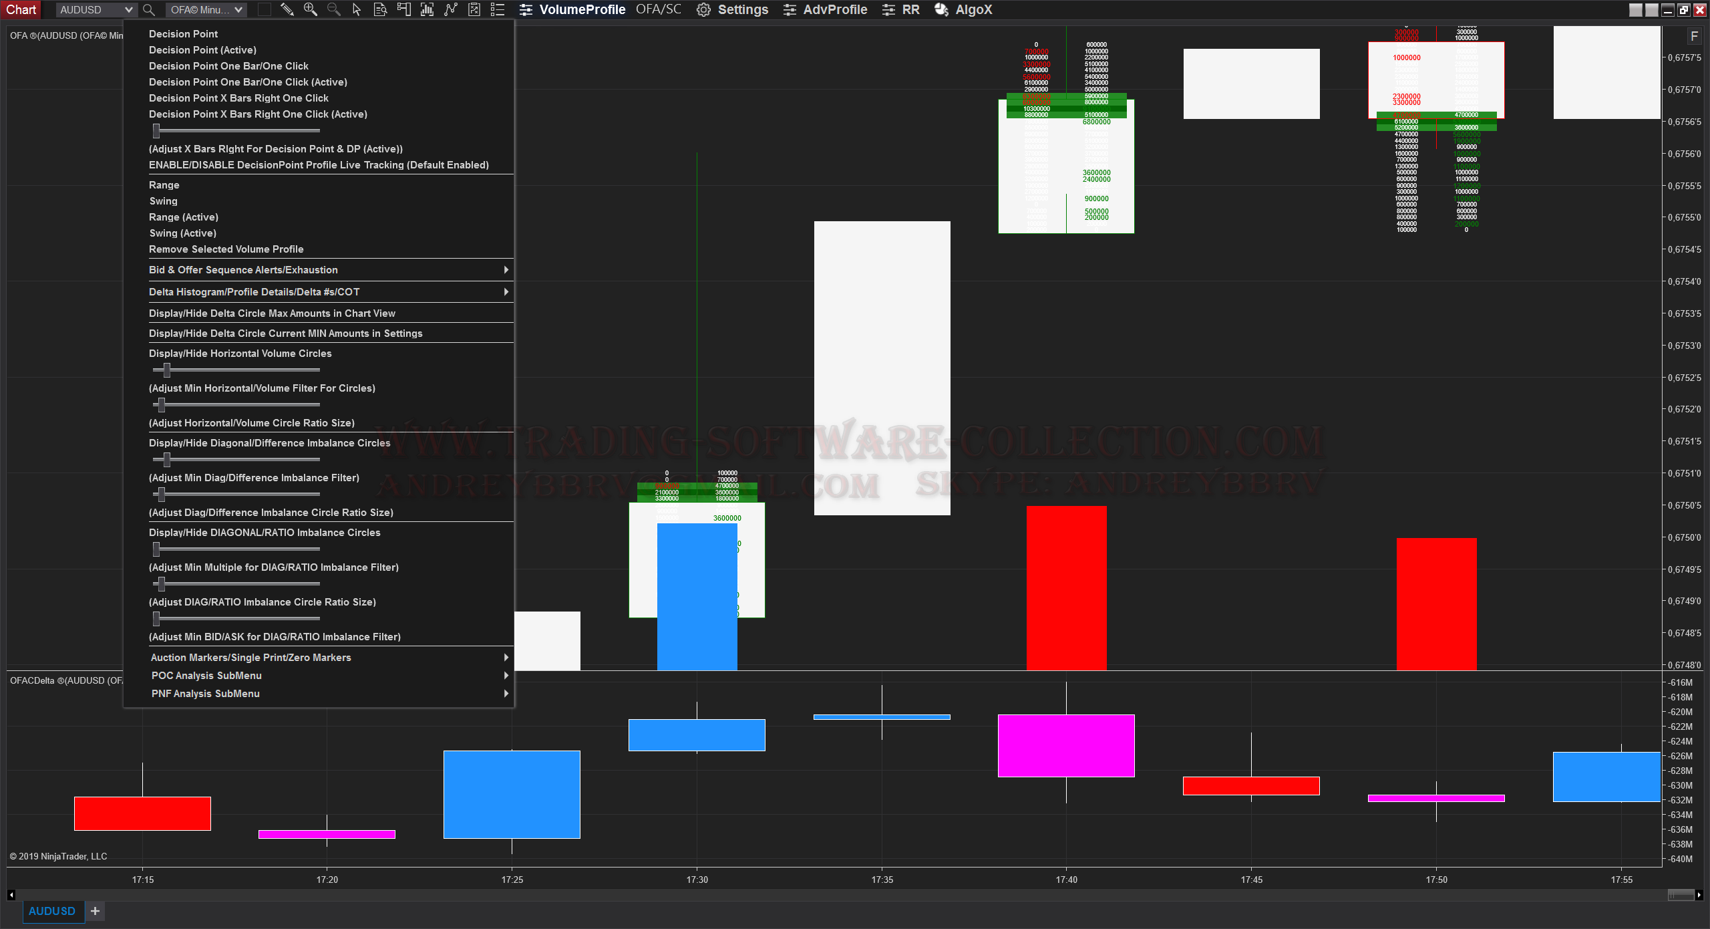Select Remove Selected Volume Profile entry
Screen dimensions: 1710x929
pyautogui.click(x=226, y=249)
